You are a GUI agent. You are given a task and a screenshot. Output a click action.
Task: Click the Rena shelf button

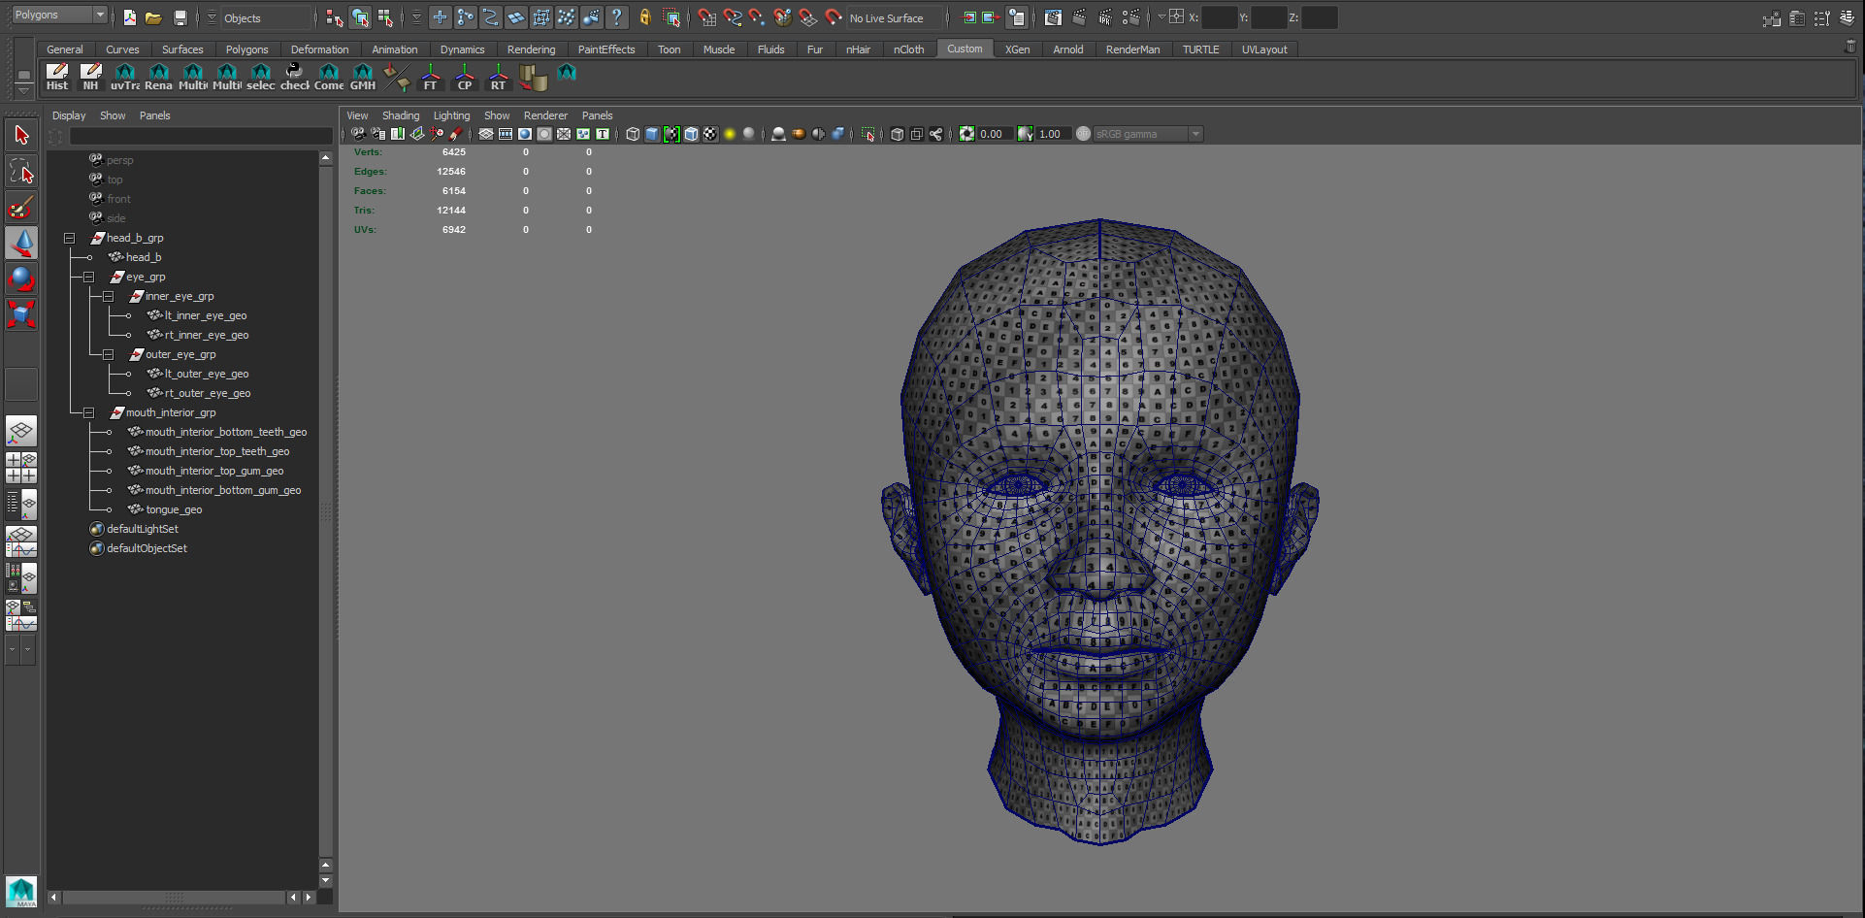click(158, 77)
